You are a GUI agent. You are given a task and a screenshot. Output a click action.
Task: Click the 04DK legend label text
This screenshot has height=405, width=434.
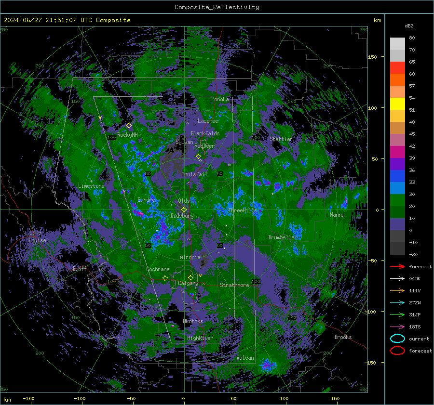point(415,279)
